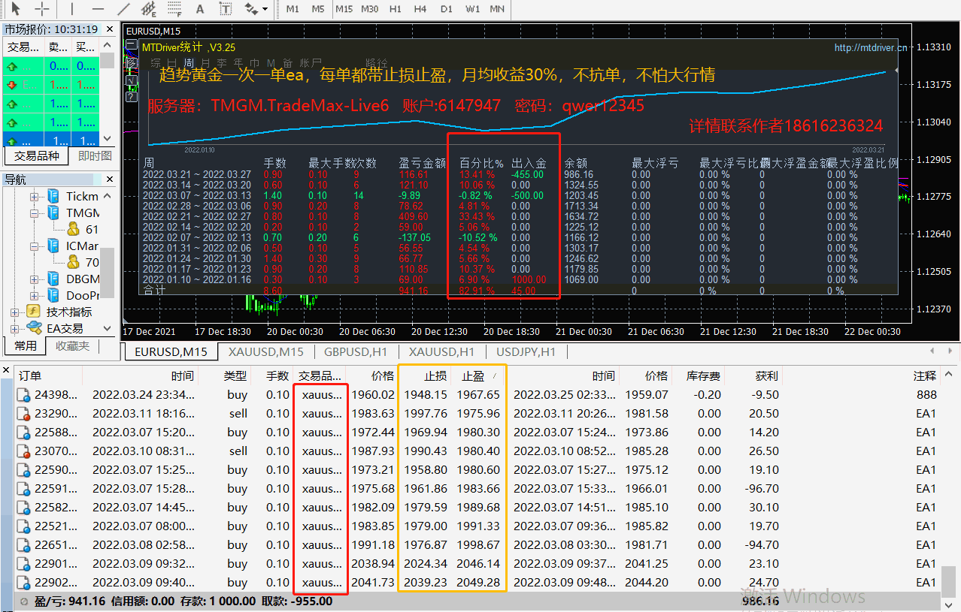Switch chart to W1 weekly timeframe

click(x=472, y=9)
